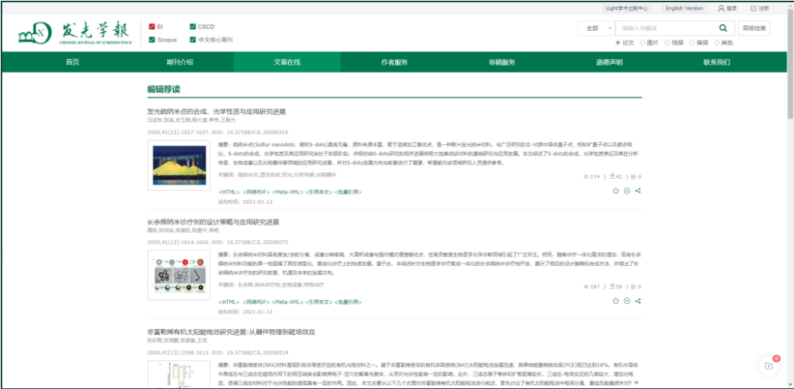Open the 网络PDF link of the first article
Viewport: 794px width, 389px height.
[257, 192]
